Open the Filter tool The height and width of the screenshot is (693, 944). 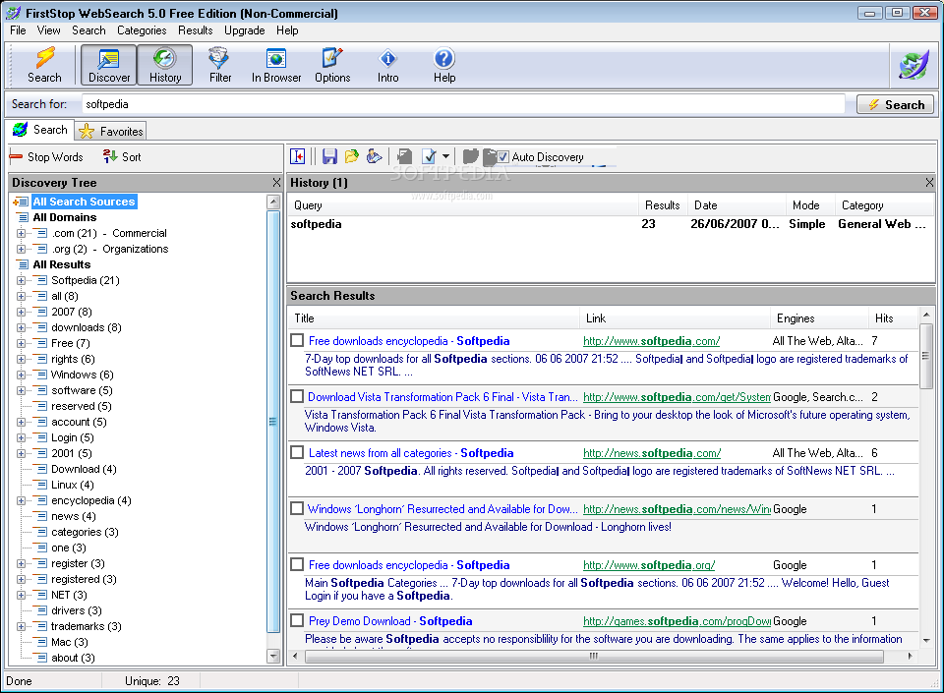coord(219,65)
